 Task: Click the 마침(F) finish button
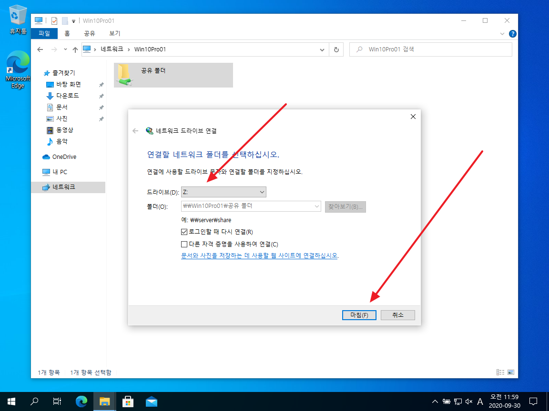click(x=359, y=315)
